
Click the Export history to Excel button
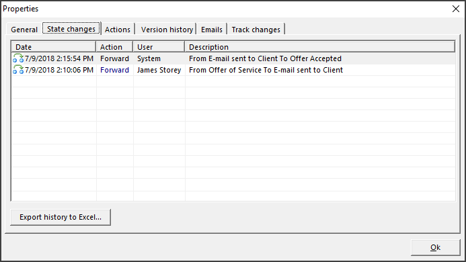coord(61,217)
